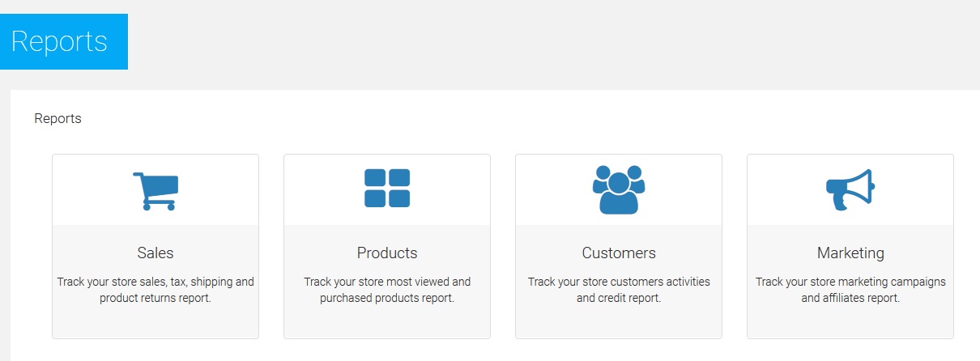Open the Customers report title link
Screen dimensions: 980x361
tap(619, 253)
